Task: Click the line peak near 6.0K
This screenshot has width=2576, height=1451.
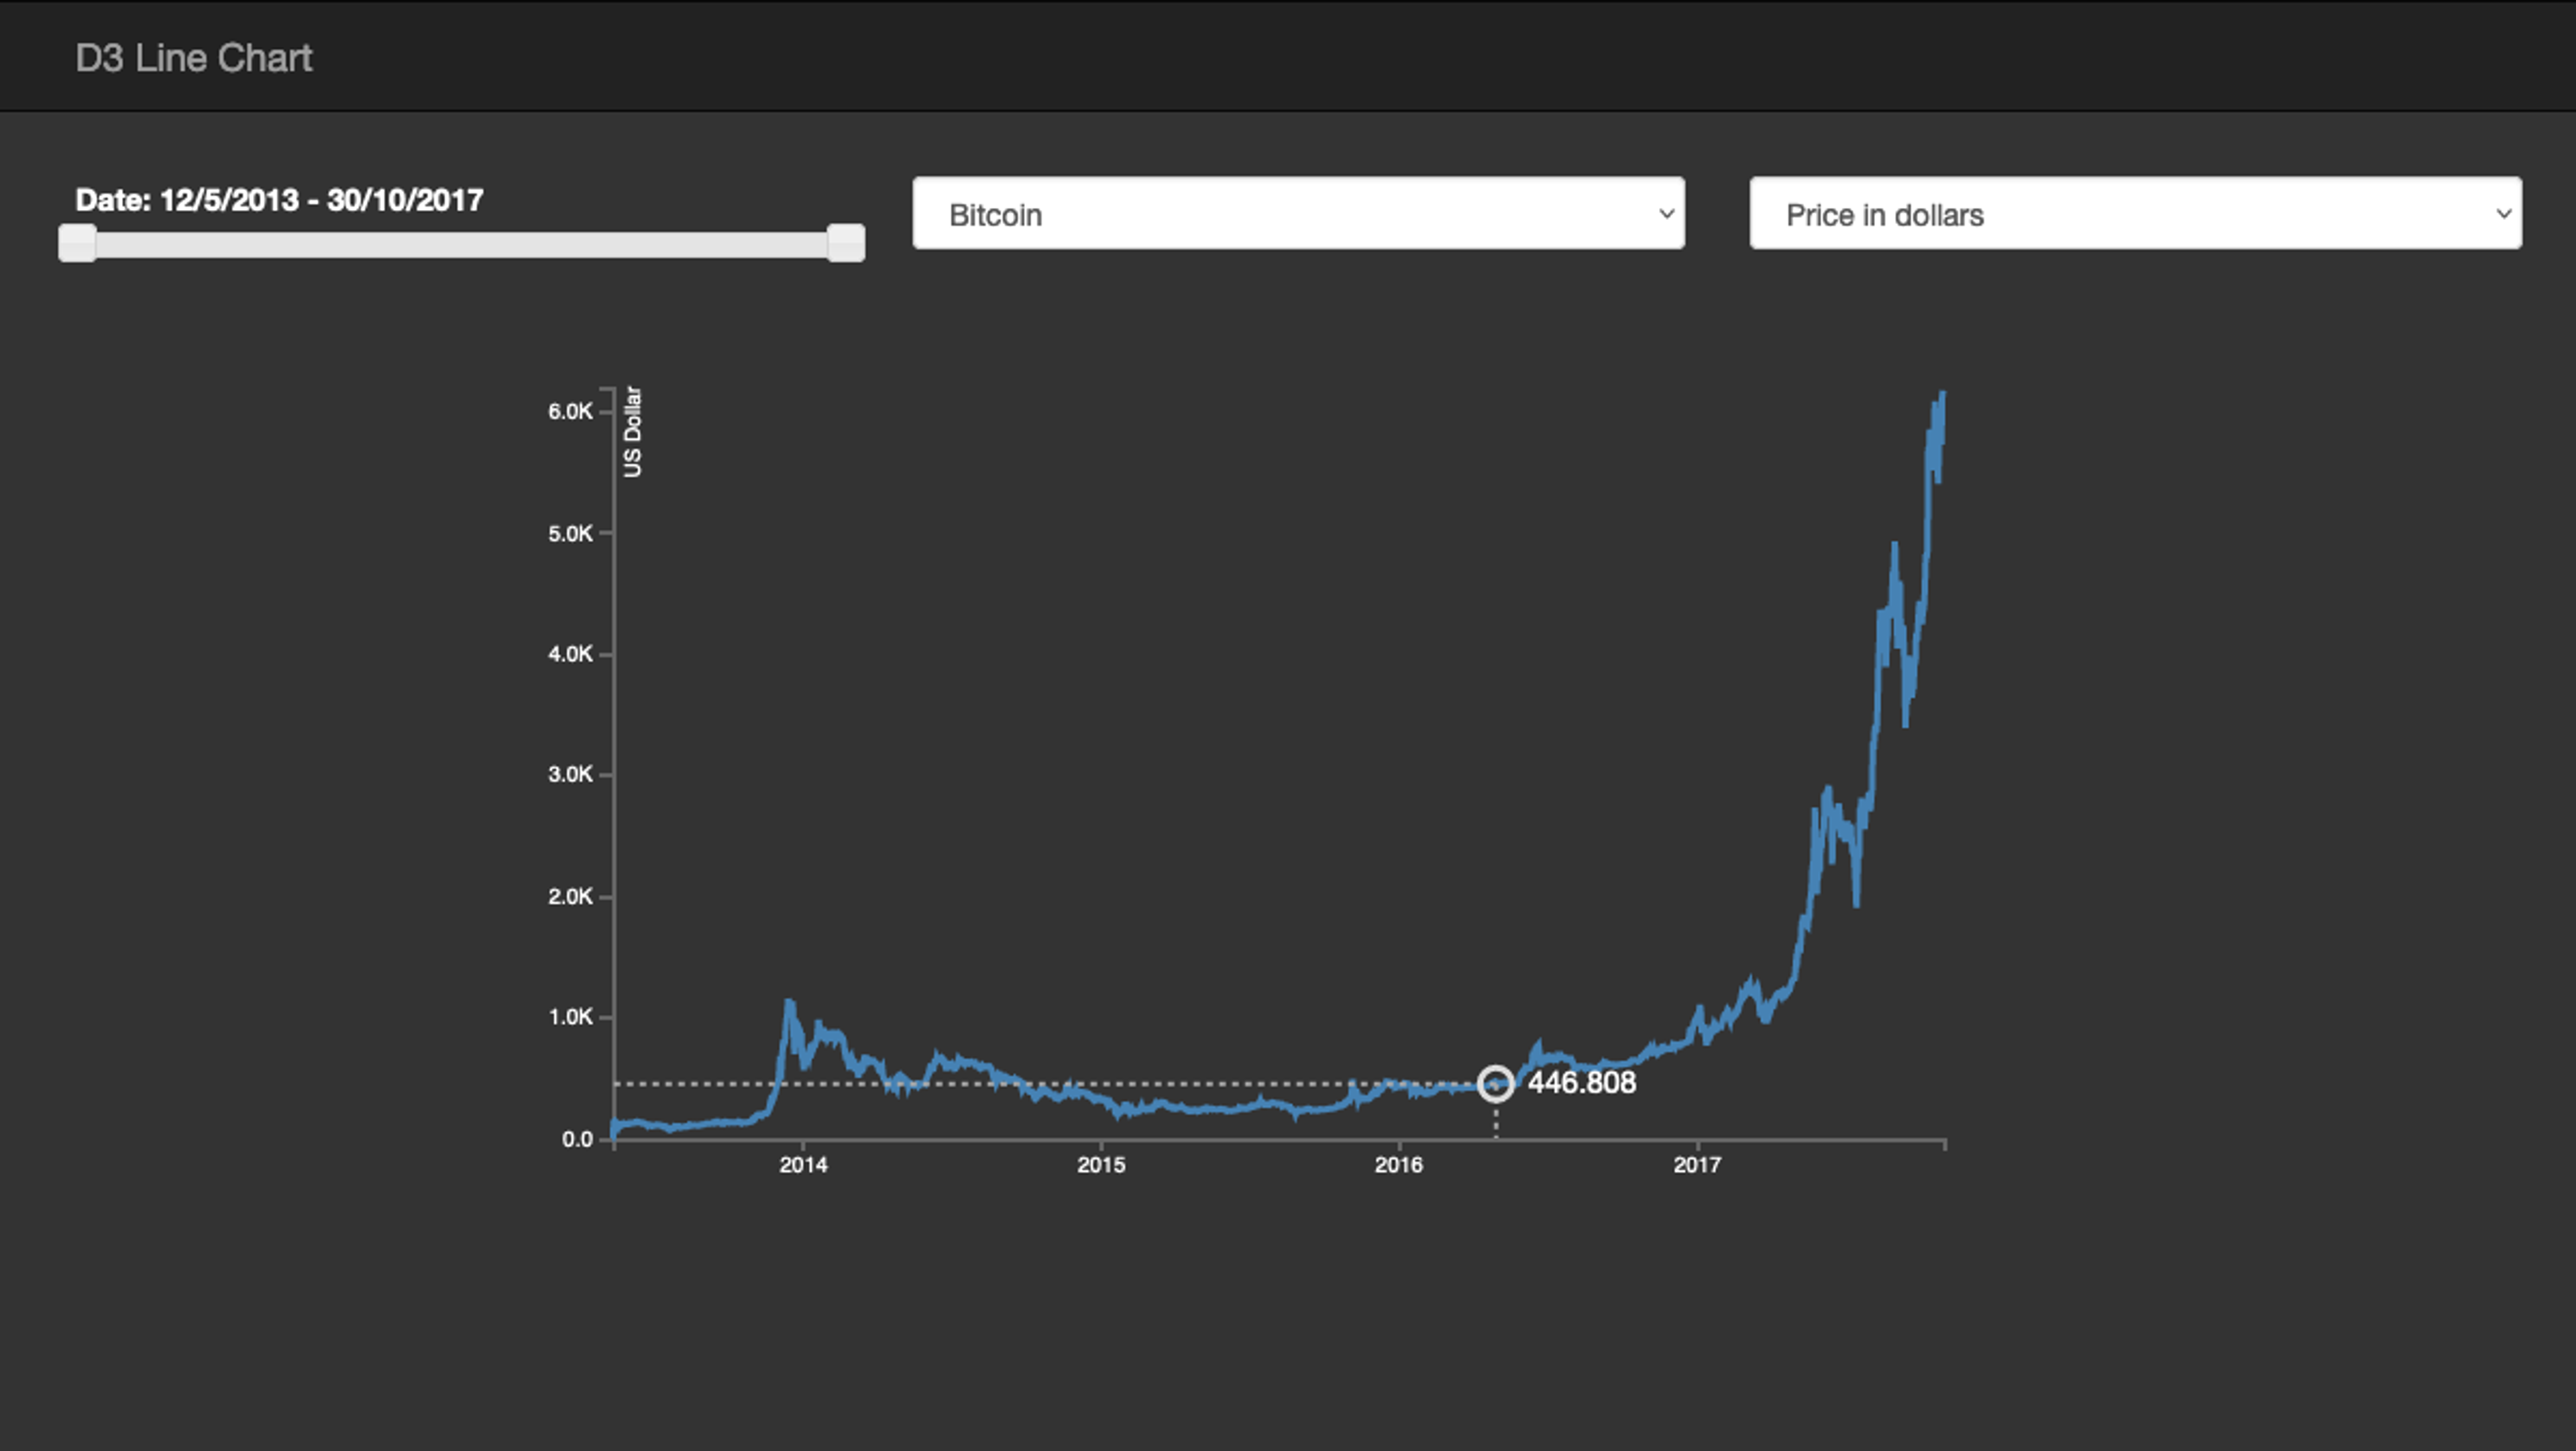Action: [x=1941, y=397]
